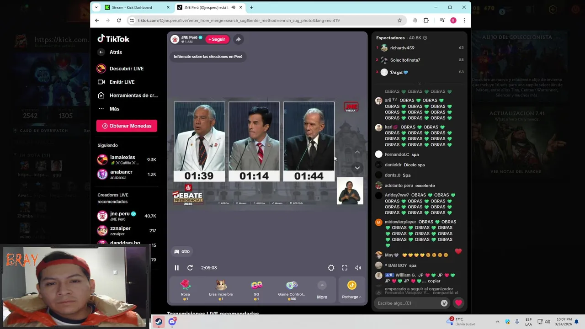Go to previous live with up chevron
This screenshot has width=585, height=329.
(x=357, y=152)
